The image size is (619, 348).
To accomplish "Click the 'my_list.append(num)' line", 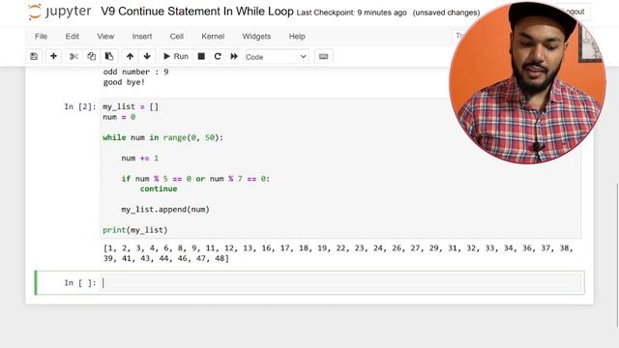I will point(165,210).
